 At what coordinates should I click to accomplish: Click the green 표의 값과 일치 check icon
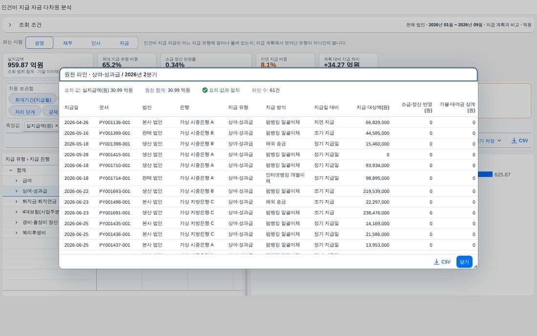tap(205, 90)
